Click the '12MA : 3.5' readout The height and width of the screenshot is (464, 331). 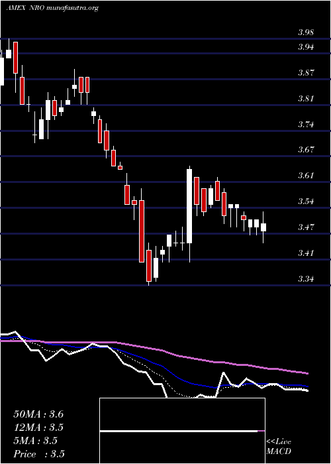coord(38,428)
